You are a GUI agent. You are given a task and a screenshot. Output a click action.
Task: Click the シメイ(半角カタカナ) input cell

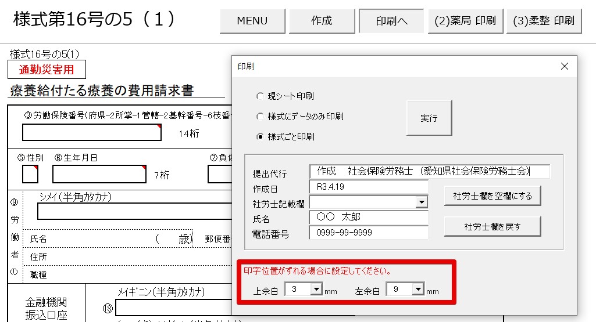pyautogui.click(x=134, y=211)
